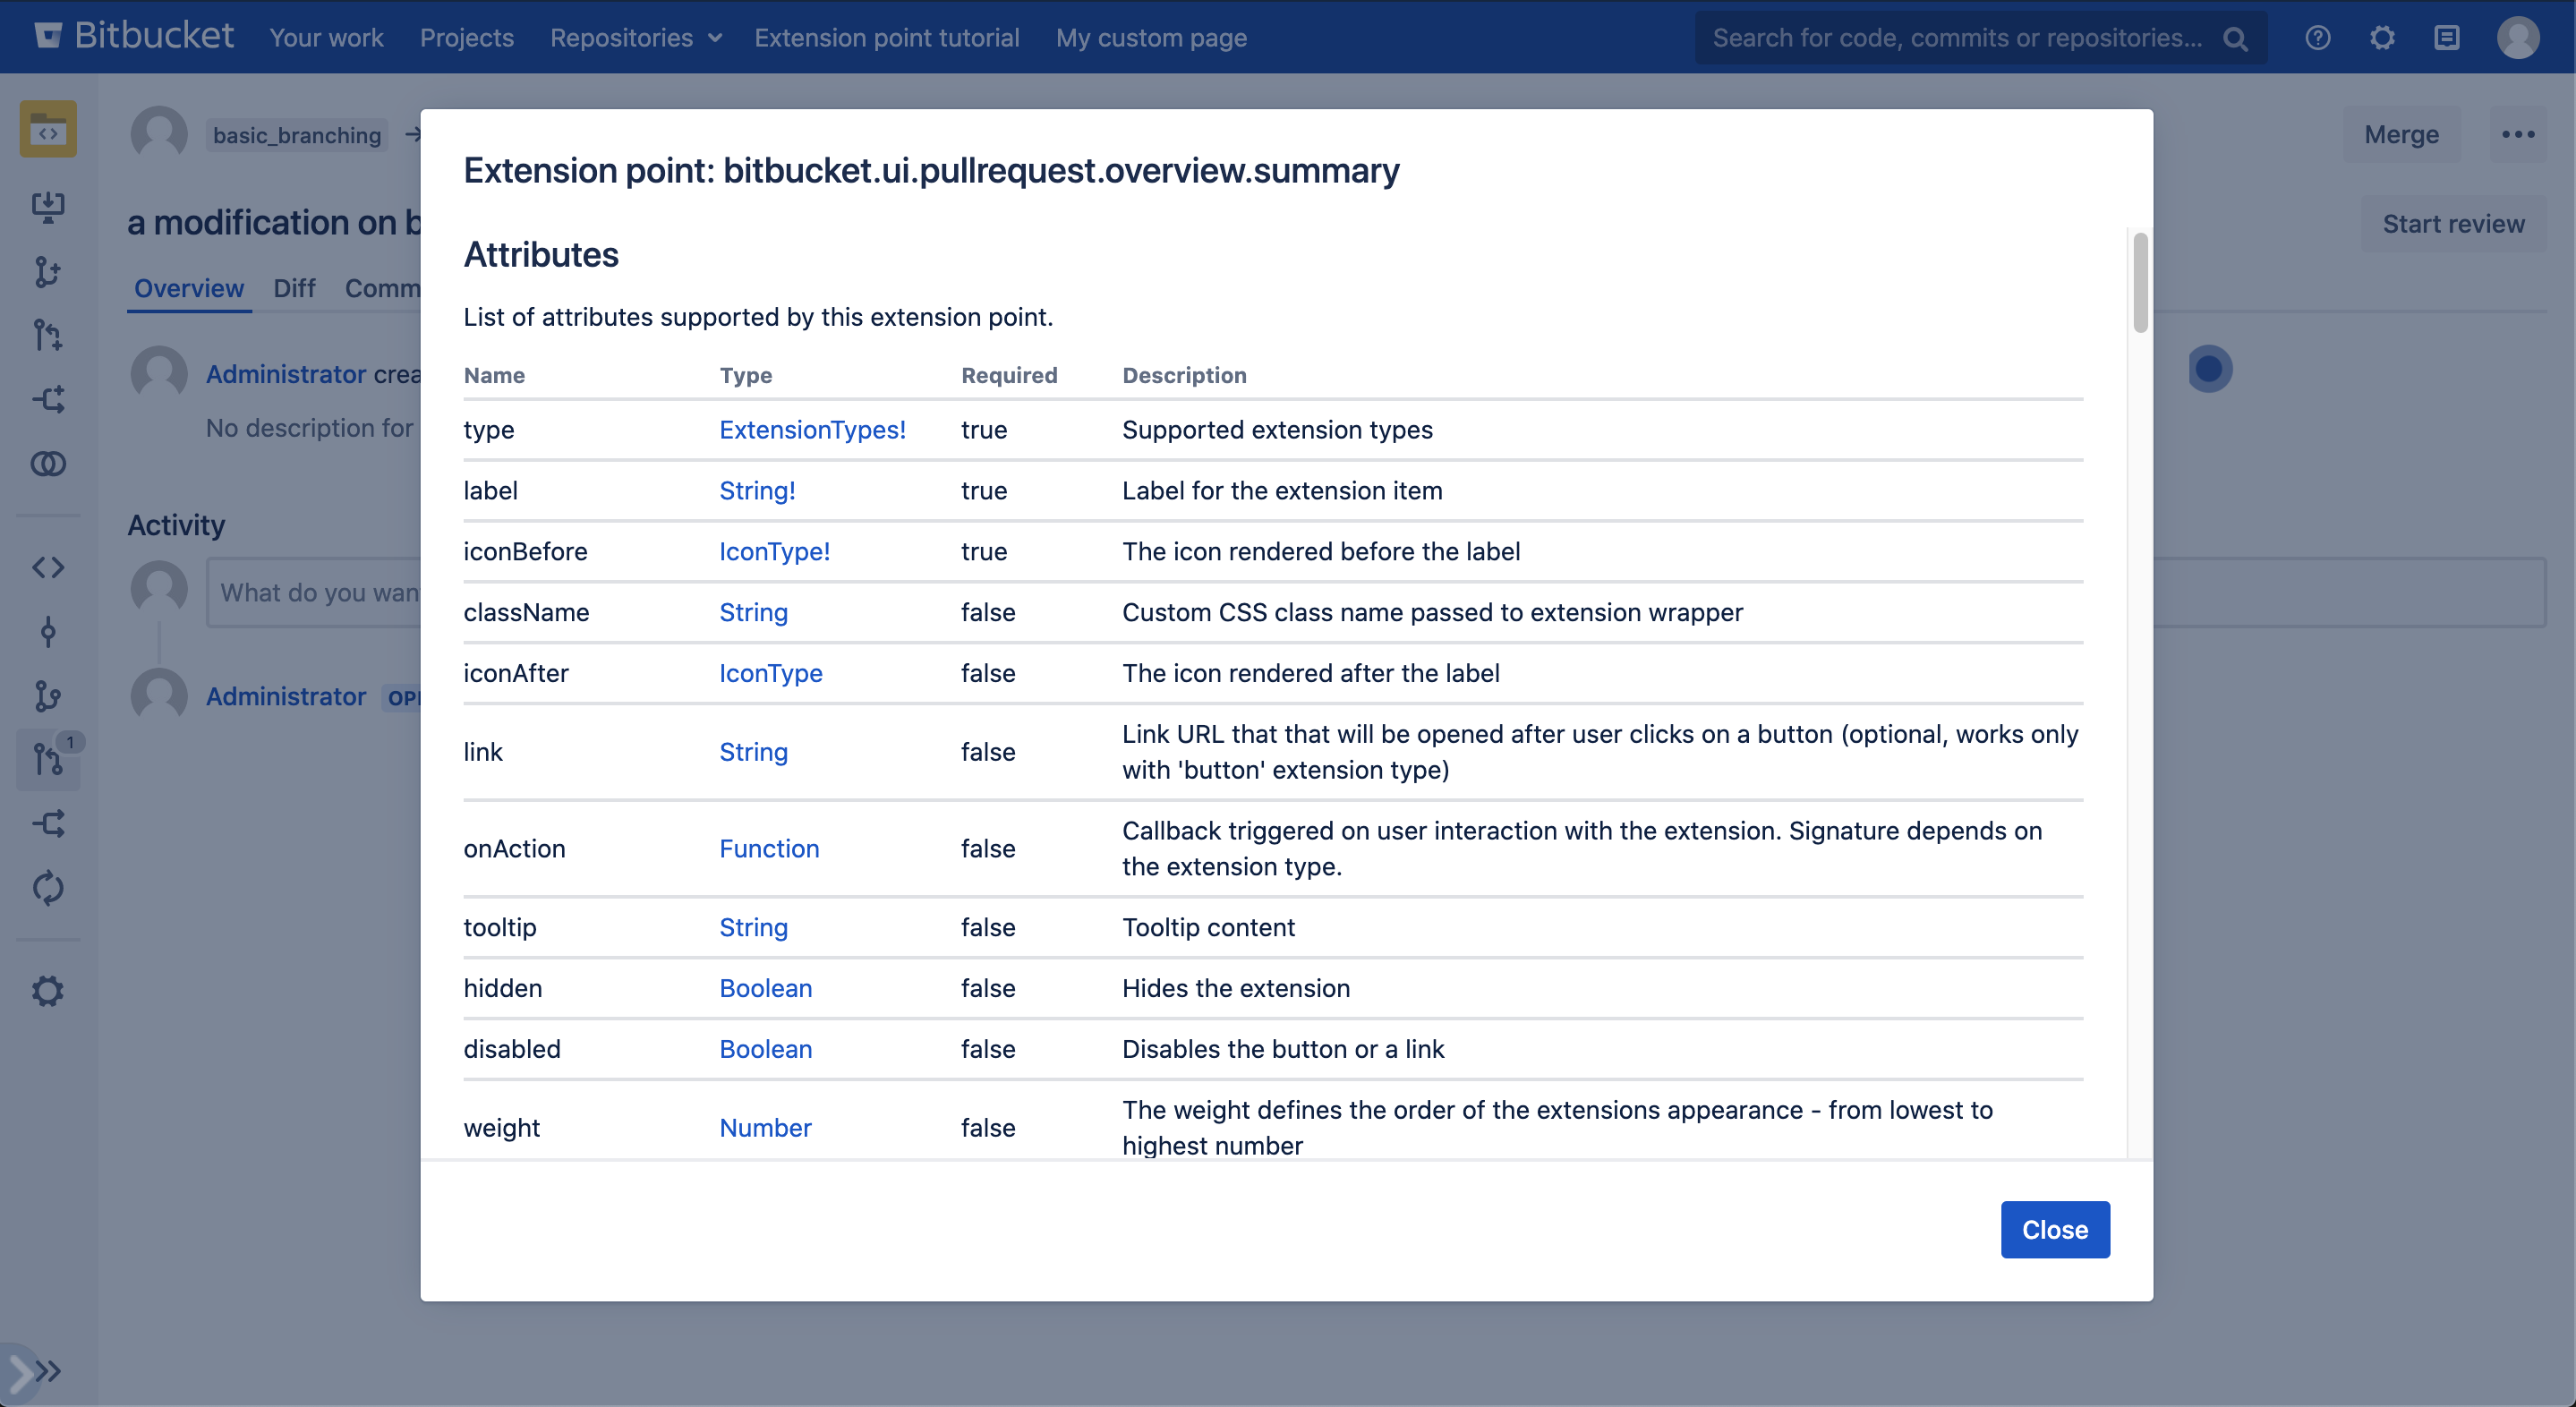Click the Compare icon in sidebar
This screenshot has height=1407, width=2576.
click(48, 463)
